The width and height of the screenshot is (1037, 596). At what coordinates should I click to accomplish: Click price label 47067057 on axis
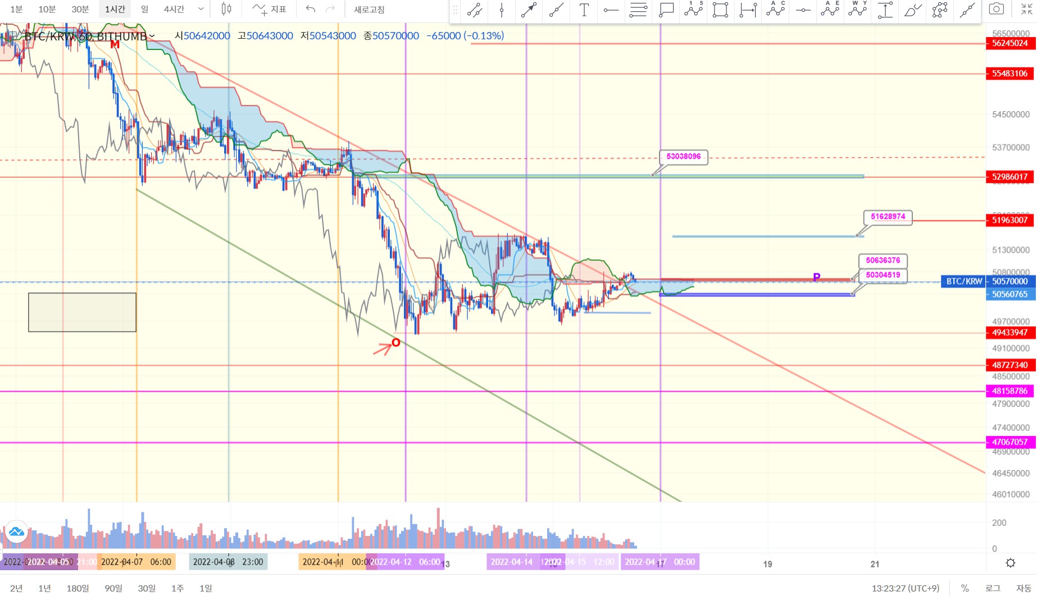pyautogui.click(x=1010, y=442)
